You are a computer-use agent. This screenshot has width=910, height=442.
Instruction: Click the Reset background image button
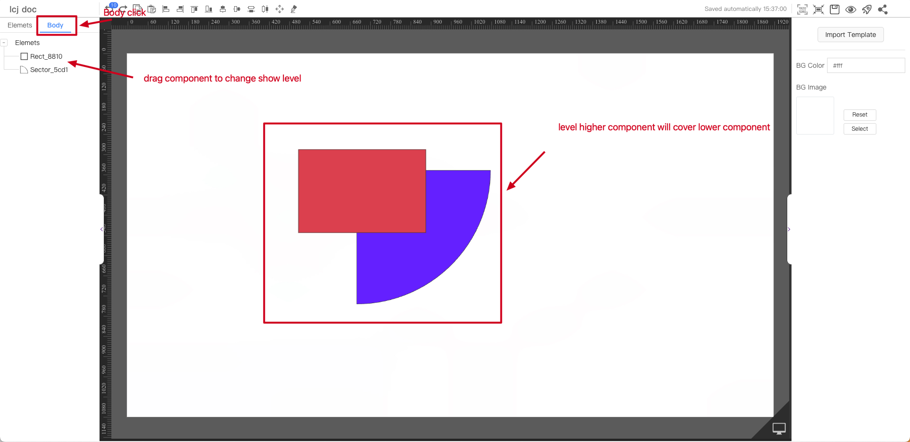[x=860, y=115]
